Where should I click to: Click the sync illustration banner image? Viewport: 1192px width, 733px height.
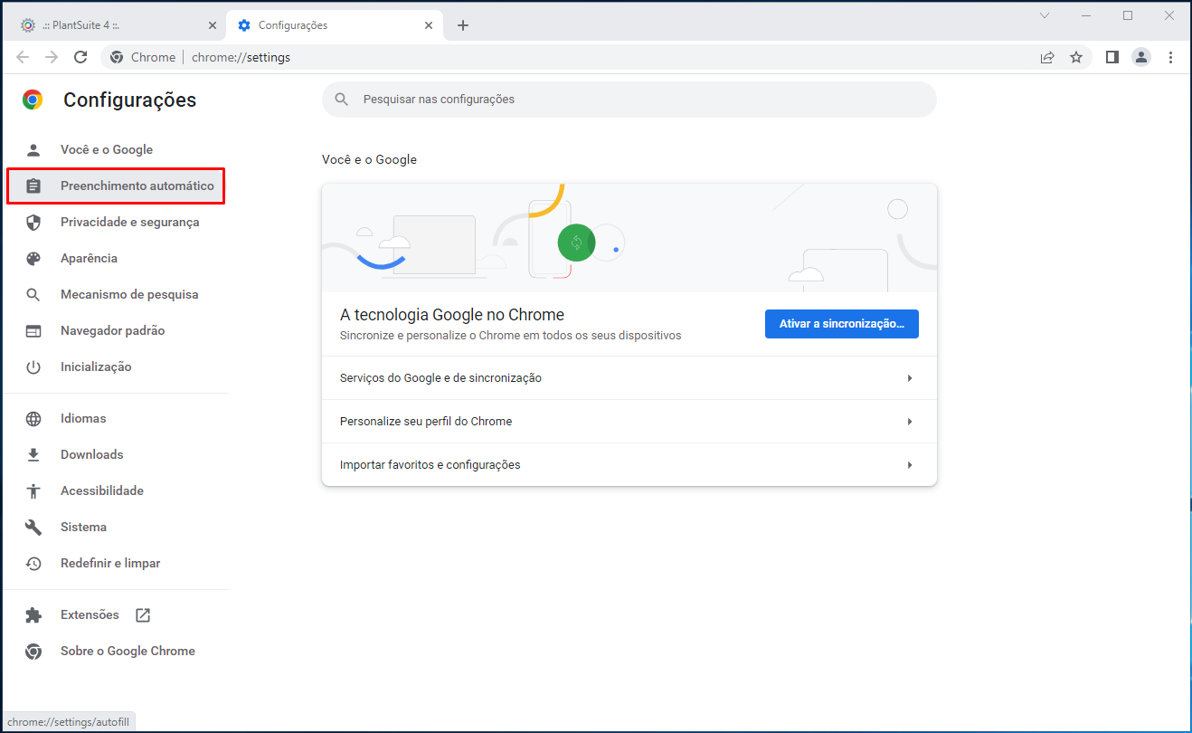pos(629,238)
